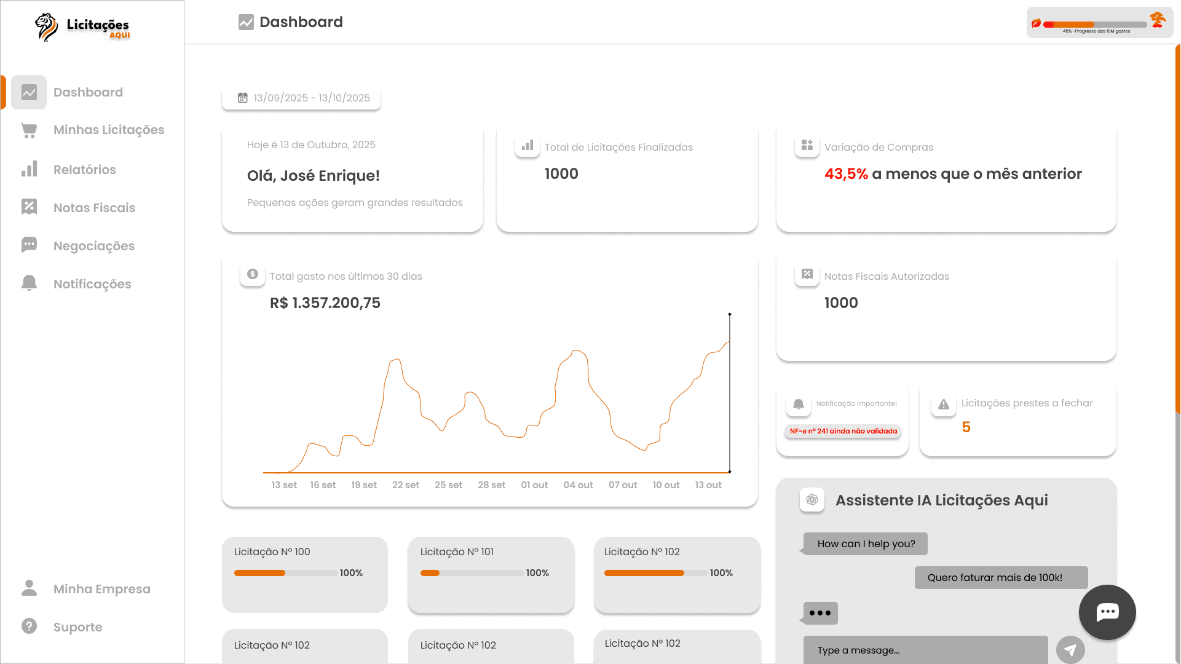
Task: Click the NF-e nº 241 não validada alert
Action: coord(842,431)
